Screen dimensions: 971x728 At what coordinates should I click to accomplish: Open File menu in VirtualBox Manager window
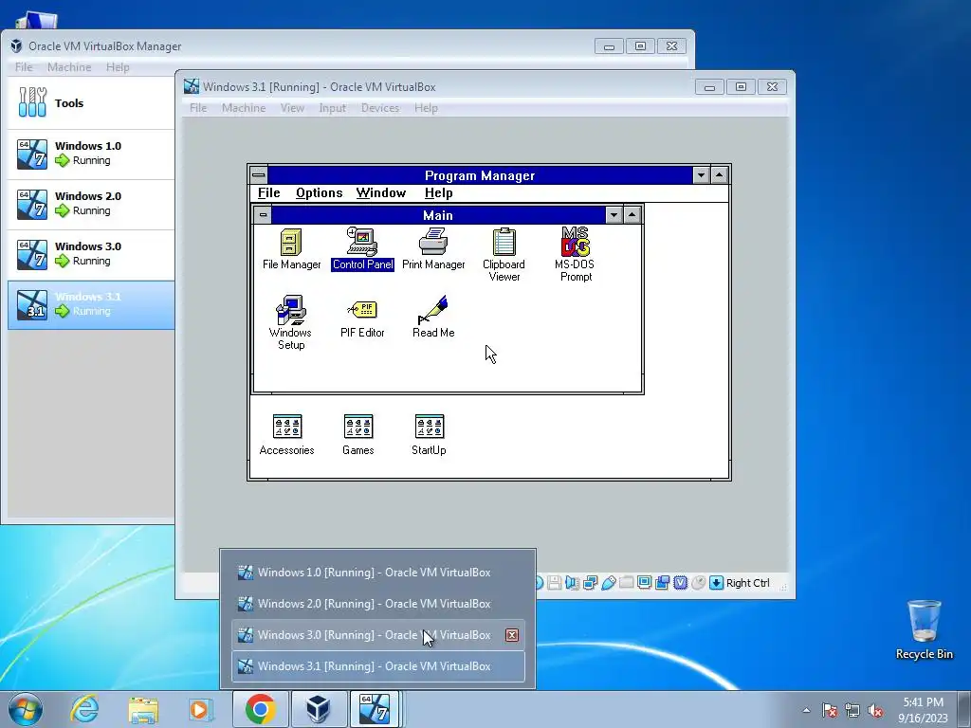click(x=24, y=67)
